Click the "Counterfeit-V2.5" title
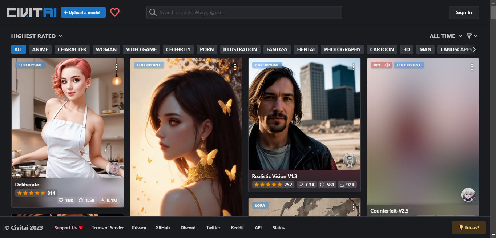This screenshot has width=496, height=238. tap(390, 211)
